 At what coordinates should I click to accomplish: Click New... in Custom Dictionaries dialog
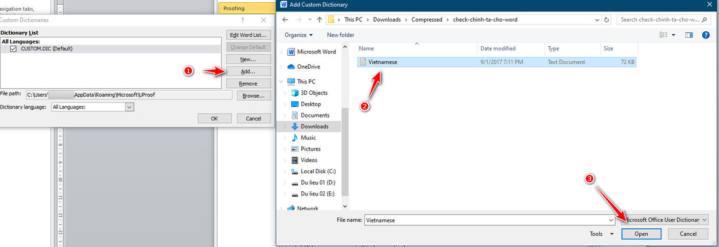[248, 59]
